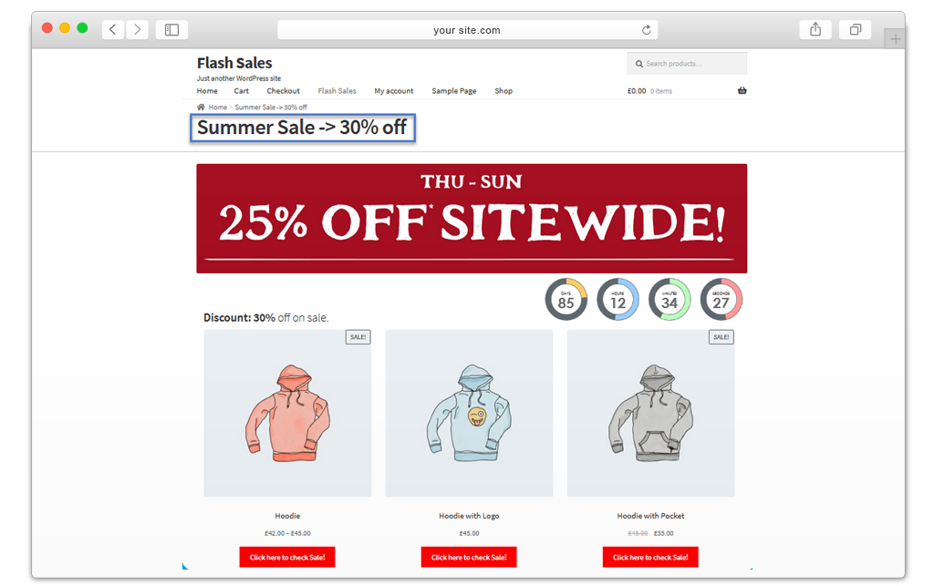
Task: Go back with the browser back arrow
Action: 112,29
